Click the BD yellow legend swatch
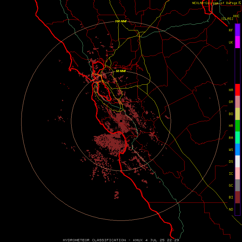 point(237,114)
